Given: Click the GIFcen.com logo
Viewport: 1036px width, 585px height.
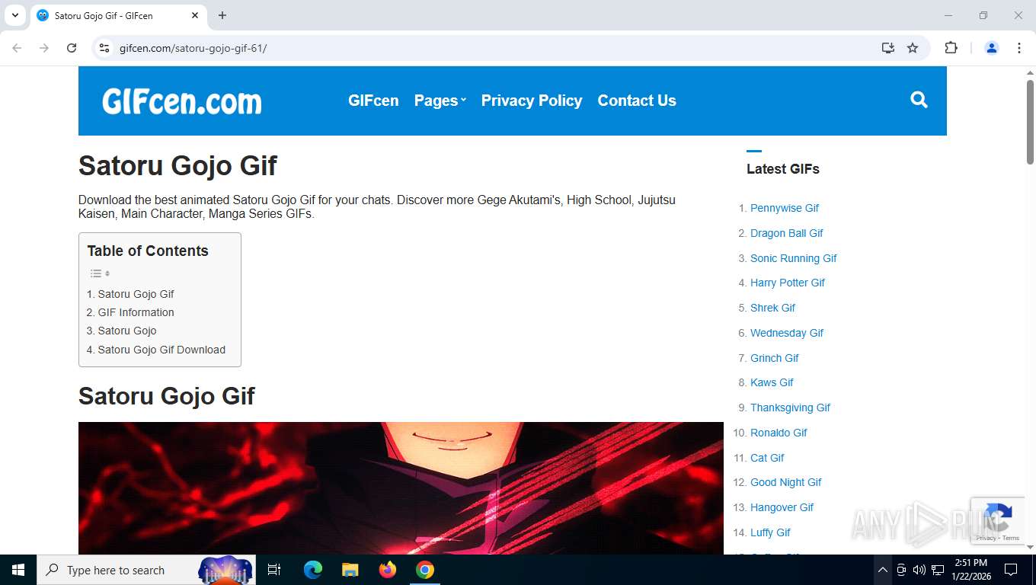Looking at the screenshot, I should [182, 101].
